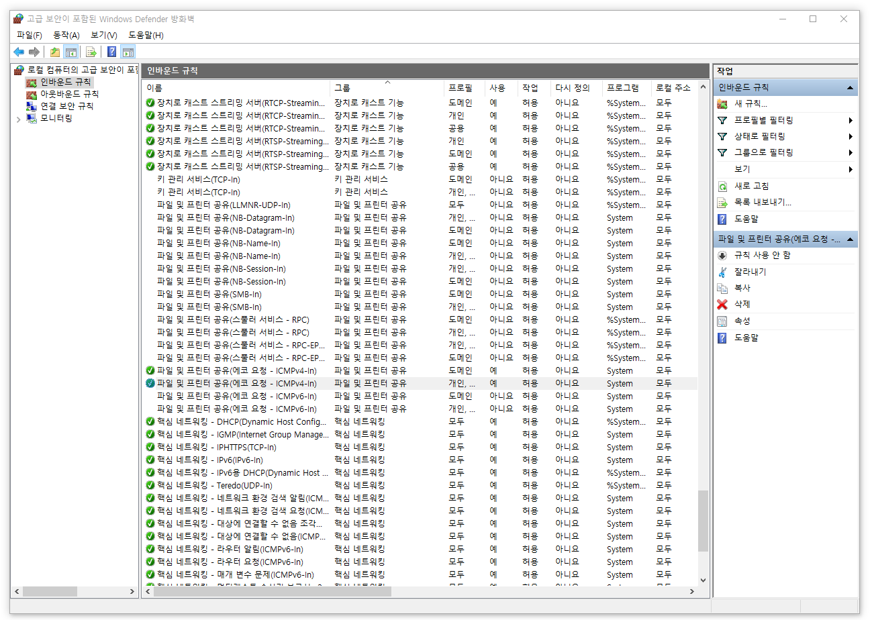Select 핵심 네트워킹 - 라우터 요청(ICMPv6-In) rule
The height and width of the screenshot is (620, 872).
click(420, 562)
